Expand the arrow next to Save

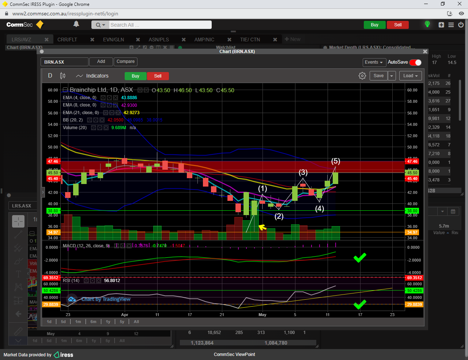[x=392, y=76]
